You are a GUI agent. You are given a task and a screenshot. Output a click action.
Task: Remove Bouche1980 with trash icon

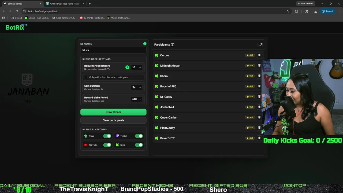pos(259,86)
